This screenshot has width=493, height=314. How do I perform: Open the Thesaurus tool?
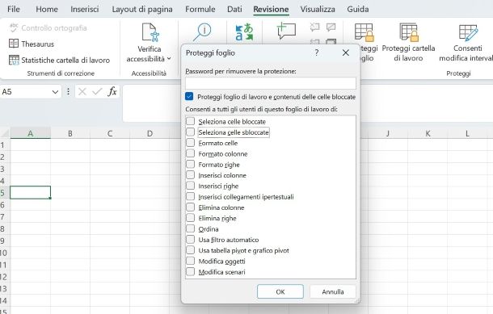pyautogui.click(x=32, y=44)
